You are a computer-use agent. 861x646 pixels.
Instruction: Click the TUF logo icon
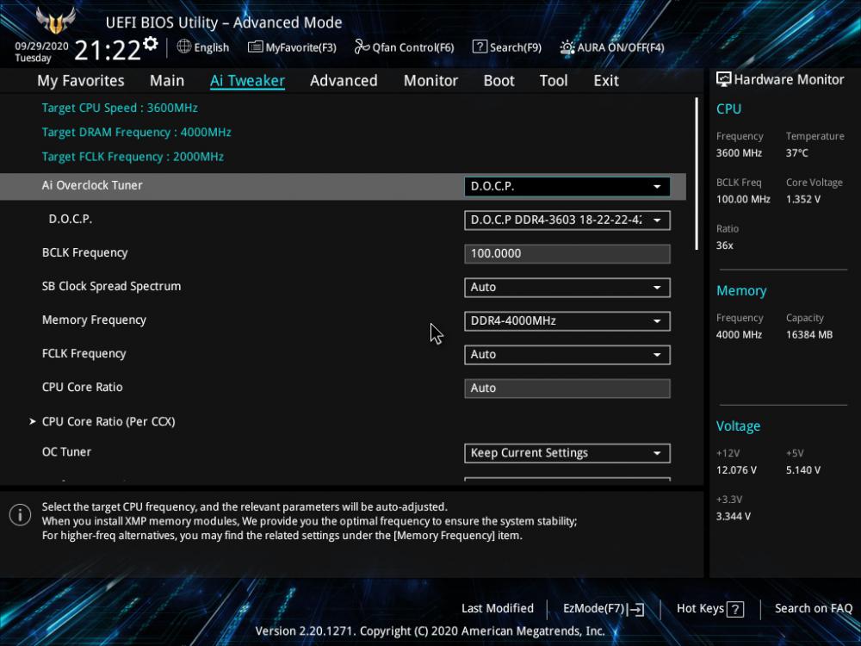click(x=55, y=20)
